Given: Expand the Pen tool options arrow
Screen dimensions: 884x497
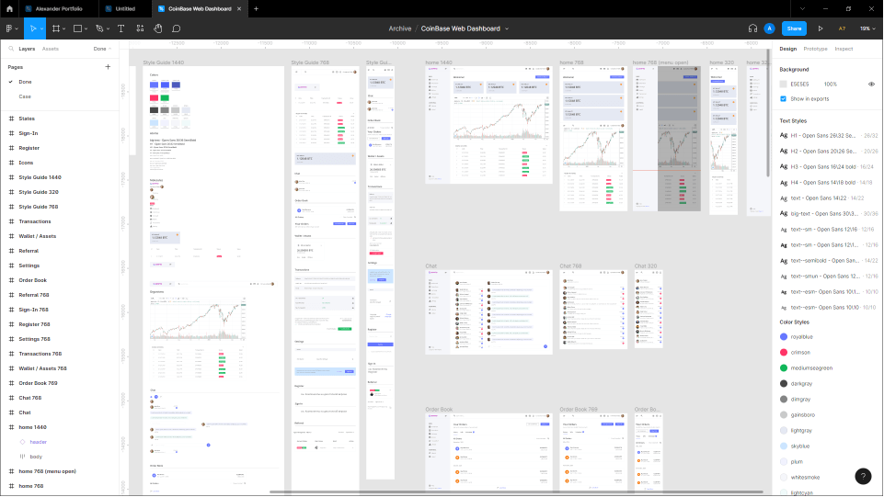Looking at the screenshot, I should point(108,28).
